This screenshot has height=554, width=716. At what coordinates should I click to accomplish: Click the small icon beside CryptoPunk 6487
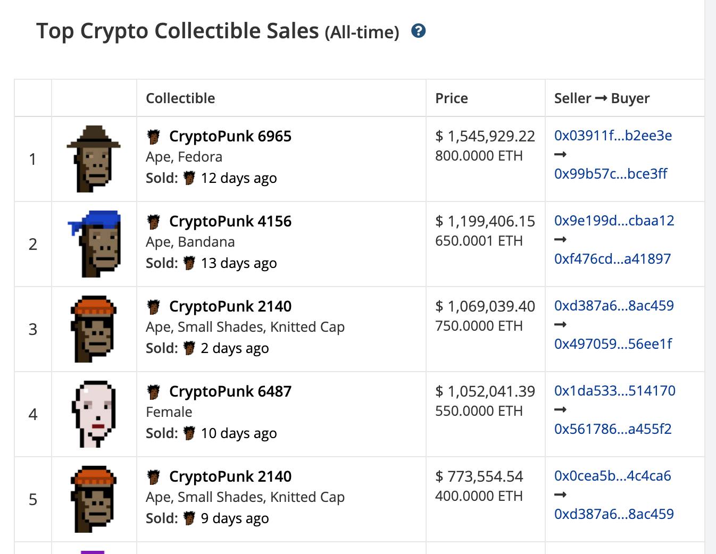[x=154, y=392]
